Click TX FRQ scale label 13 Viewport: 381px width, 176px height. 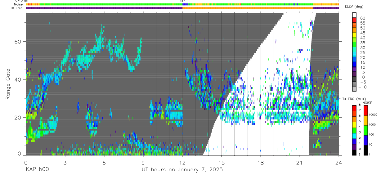[x=359, y=132]
